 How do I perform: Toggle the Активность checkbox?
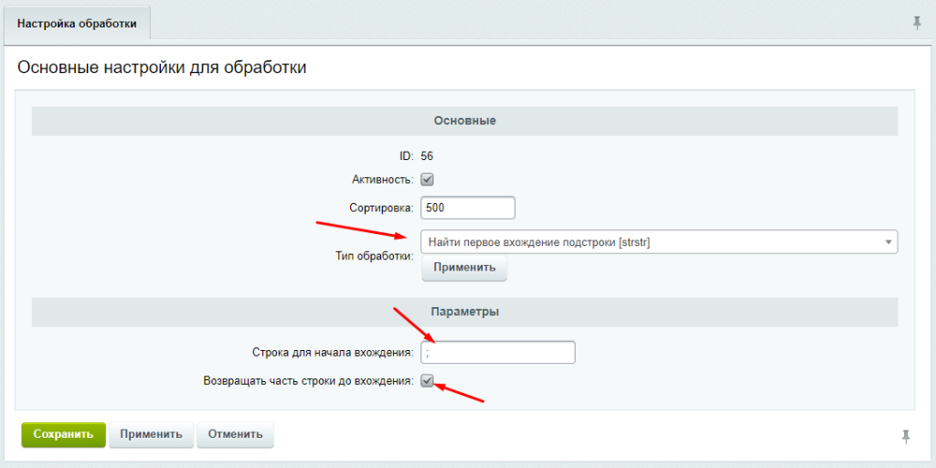coord(427,179)
